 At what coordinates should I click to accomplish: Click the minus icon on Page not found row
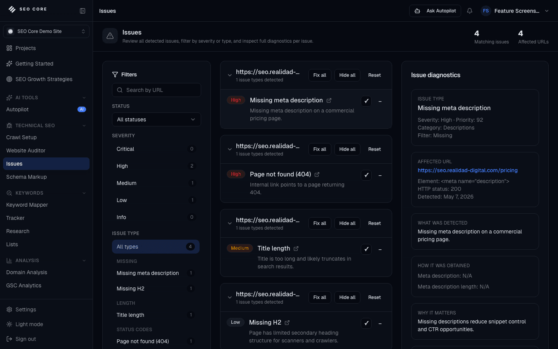pos(380,175)
